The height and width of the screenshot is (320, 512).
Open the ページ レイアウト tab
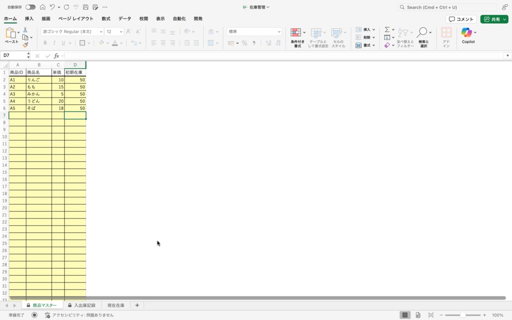tap(76, 18)
